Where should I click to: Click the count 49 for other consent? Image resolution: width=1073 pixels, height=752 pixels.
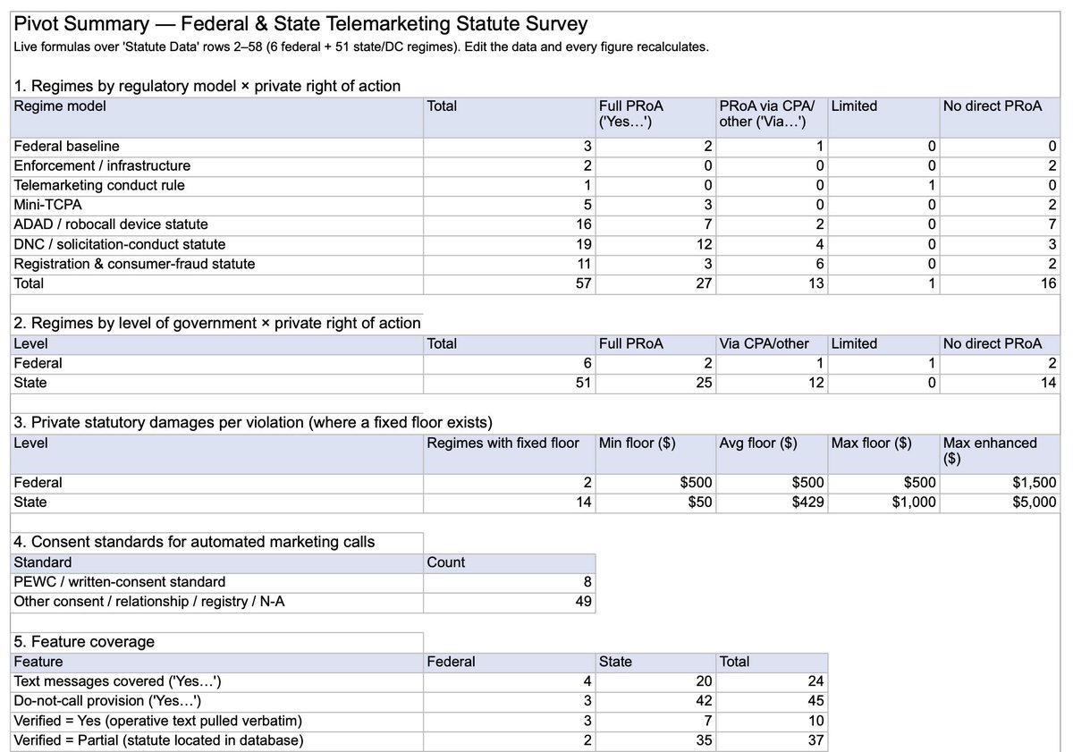coord(510,602)
